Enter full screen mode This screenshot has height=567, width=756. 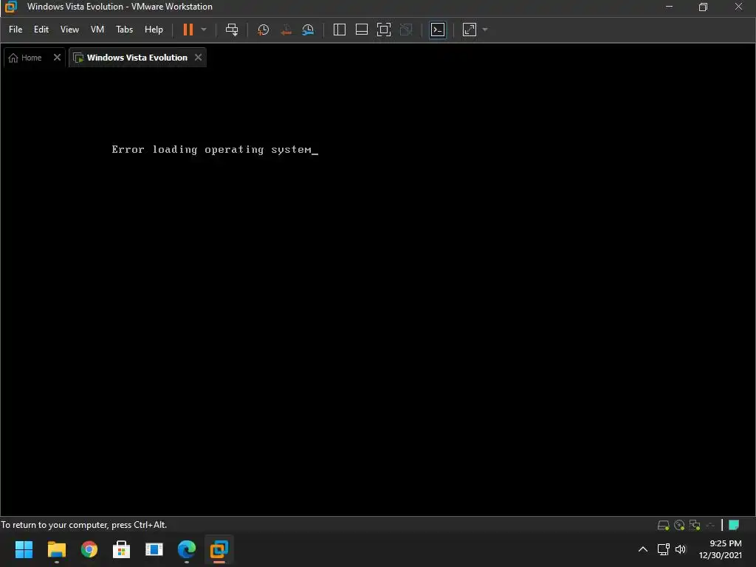384,30
